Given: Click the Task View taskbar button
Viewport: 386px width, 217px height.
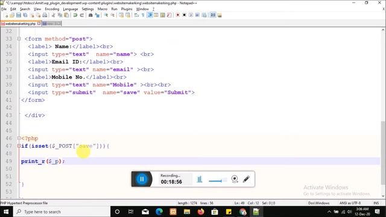Looking at the screenshot, I should (x=131, y=212).
